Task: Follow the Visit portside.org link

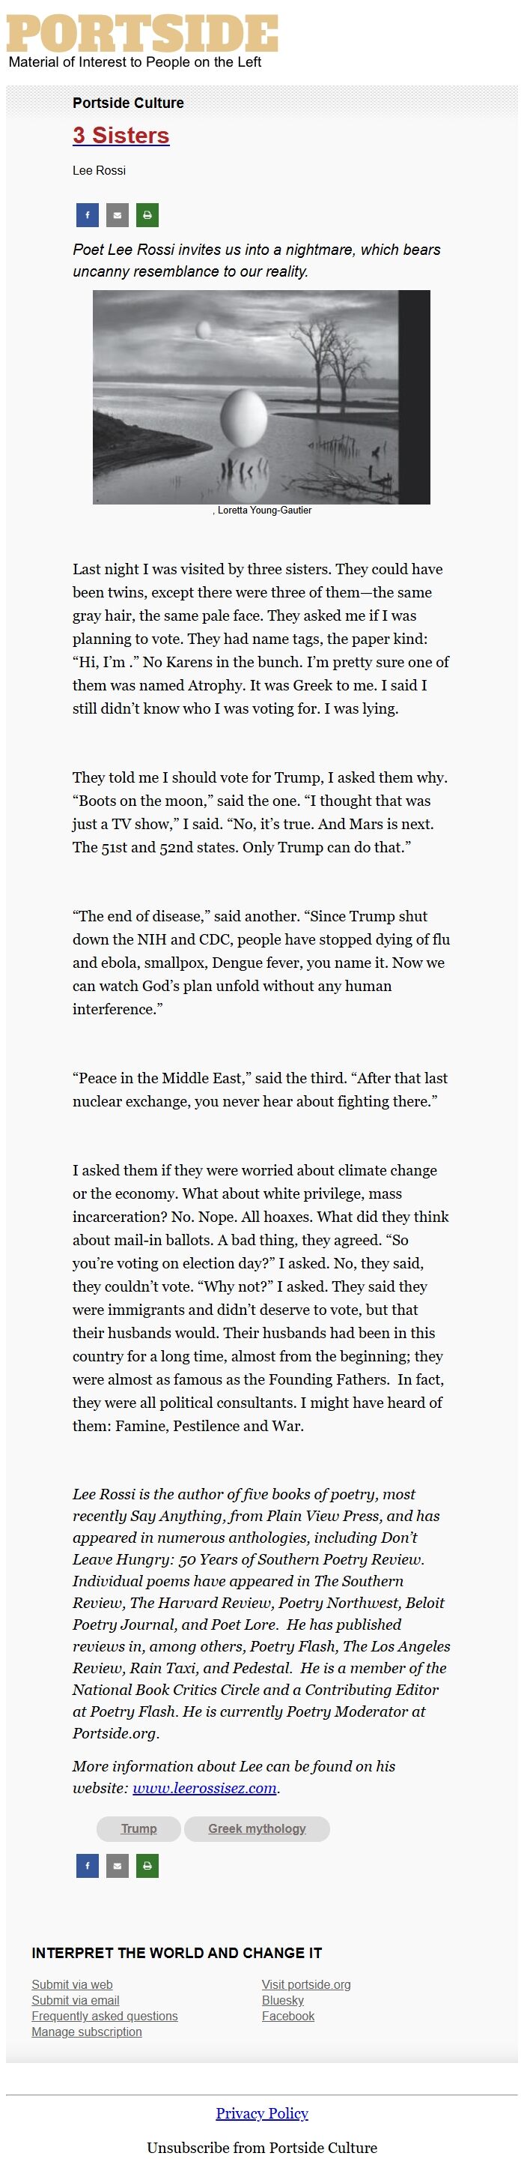Action: click(x=306, y=1984)
